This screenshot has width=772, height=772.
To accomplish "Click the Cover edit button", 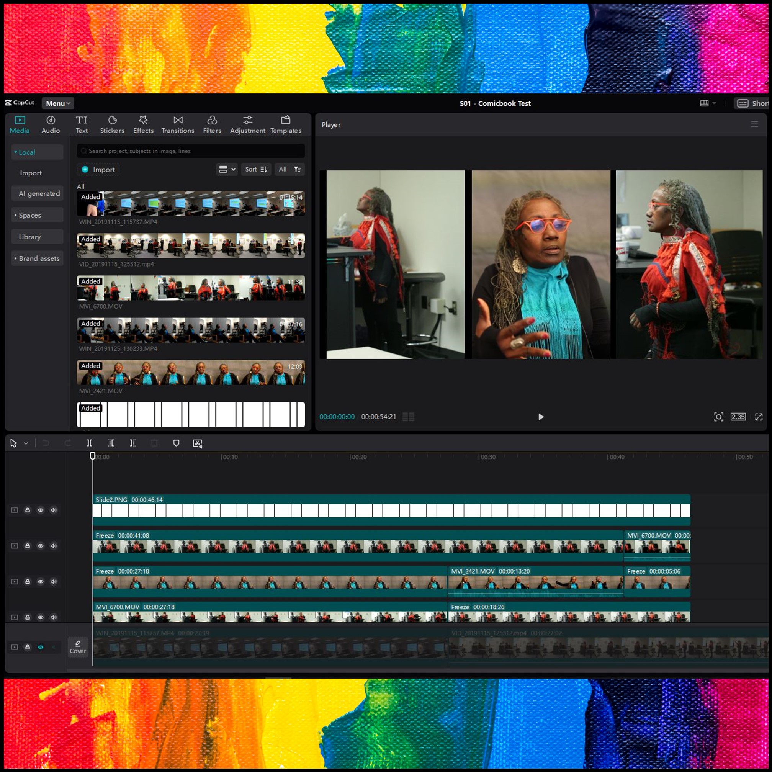I will point(77,646).
